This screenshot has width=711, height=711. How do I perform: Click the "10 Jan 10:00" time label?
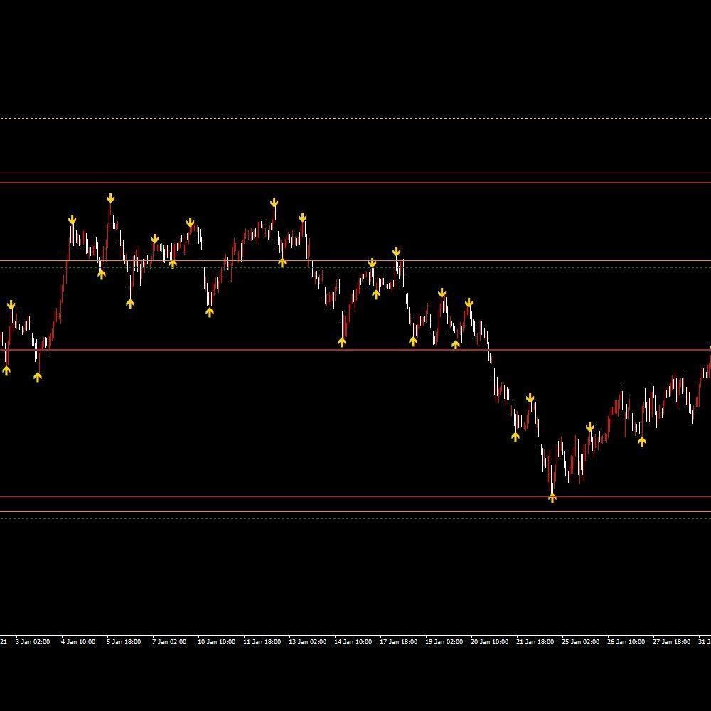coord(216,641)
